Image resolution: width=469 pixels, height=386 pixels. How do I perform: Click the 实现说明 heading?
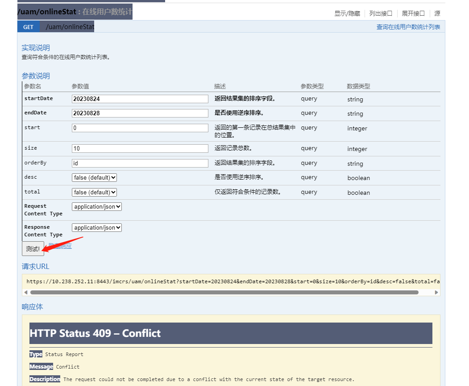36,48
